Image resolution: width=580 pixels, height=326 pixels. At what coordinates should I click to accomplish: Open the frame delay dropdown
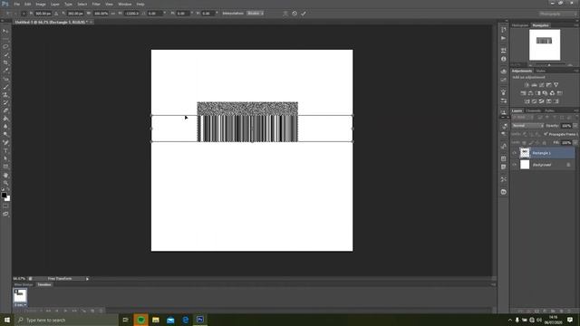click(20, 305)
